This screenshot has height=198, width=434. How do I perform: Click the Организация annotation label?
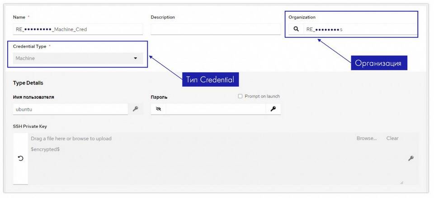coord(378,63)
